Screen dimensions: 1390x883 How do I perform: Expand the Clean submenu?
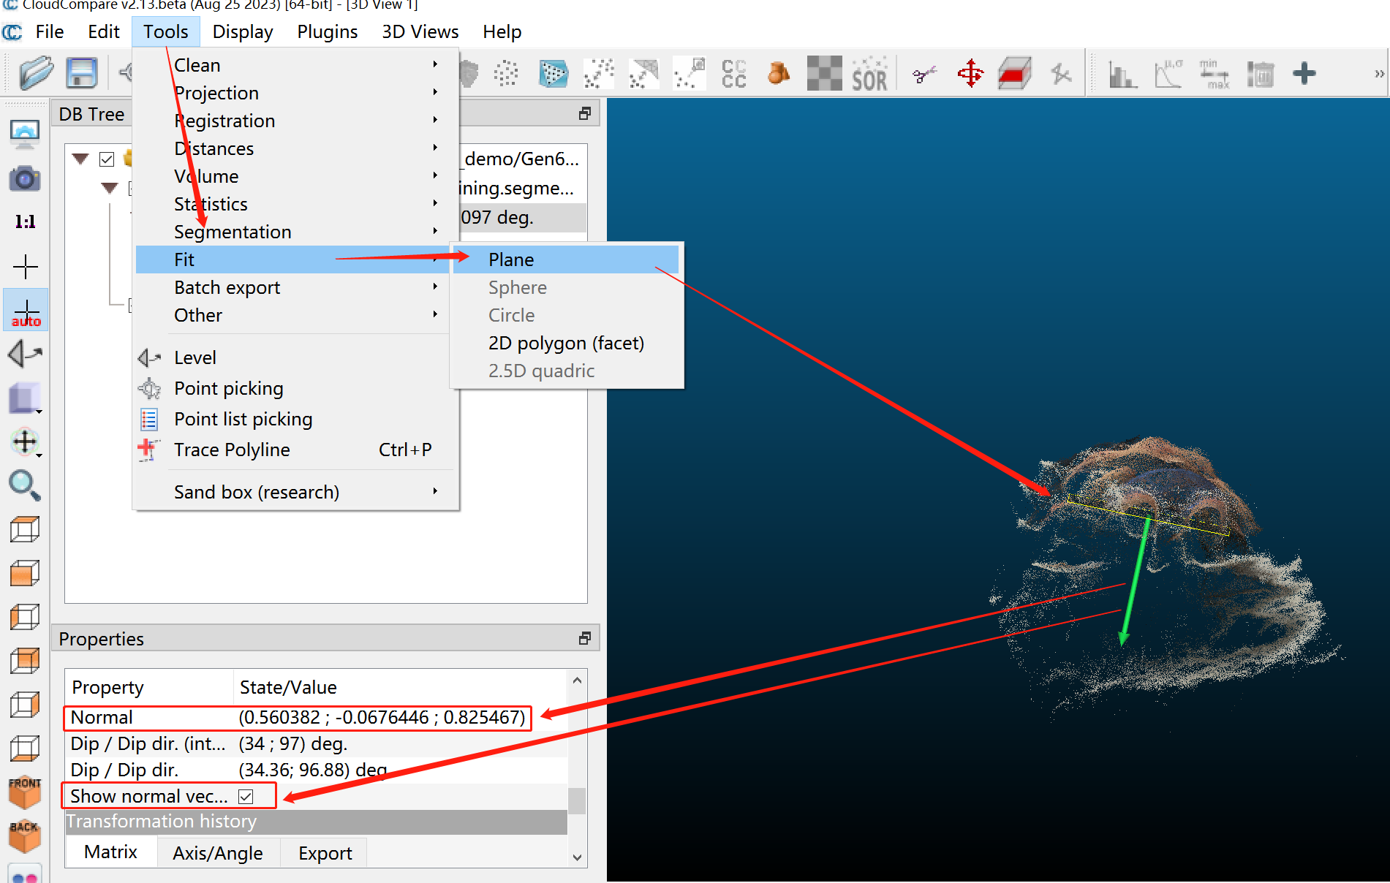[297, 65]
